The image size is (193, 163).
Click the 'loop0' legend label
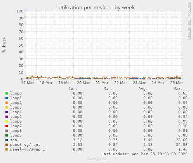[16, 93]
